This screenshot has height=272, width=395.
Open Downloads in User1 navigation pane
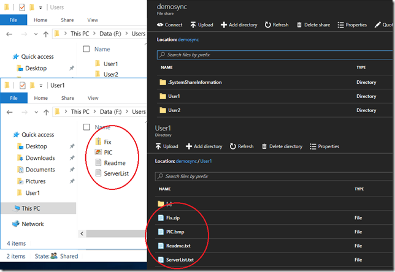tap(36, 158)
